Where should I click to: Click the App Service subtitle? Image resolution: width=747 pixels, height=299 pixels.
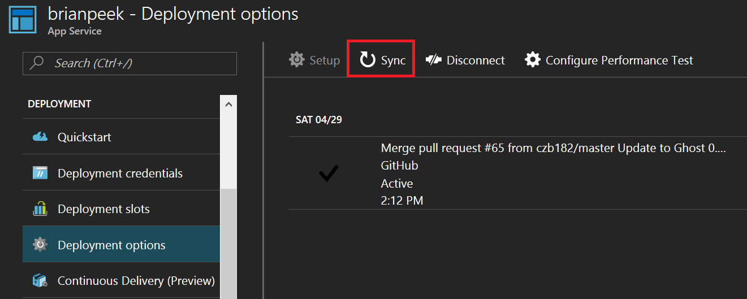75,31
